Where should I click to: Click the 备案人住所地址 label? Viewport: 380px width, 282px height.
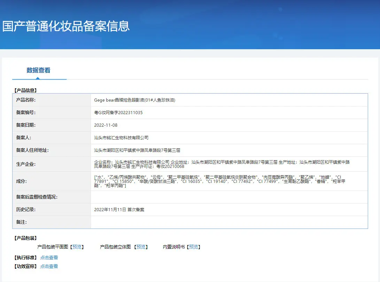point(32,150)
